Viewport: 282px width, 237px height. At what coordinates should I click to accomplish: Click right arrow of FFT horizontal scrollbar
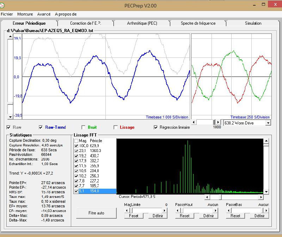click(260, 197)
